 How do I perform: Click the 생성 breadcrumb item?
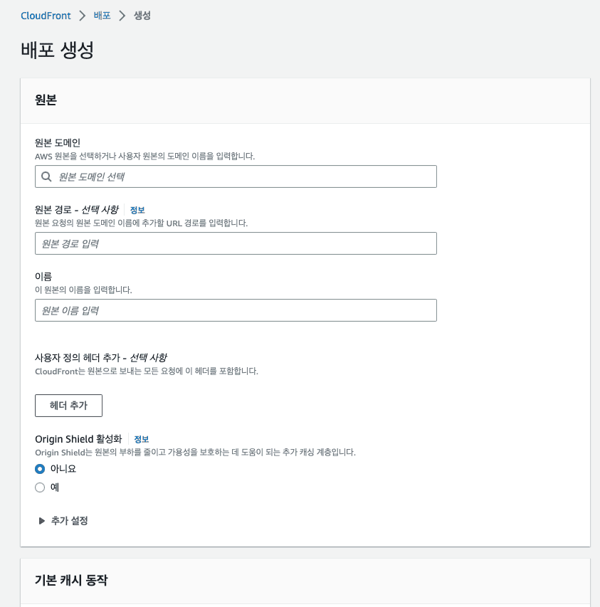coord(142,16)
